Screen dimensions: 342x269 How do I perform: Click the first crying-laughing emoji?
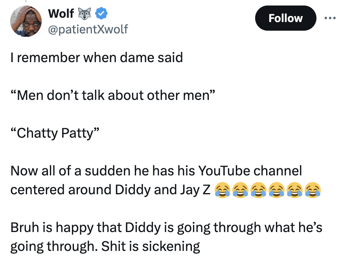[x=222, y=190]
